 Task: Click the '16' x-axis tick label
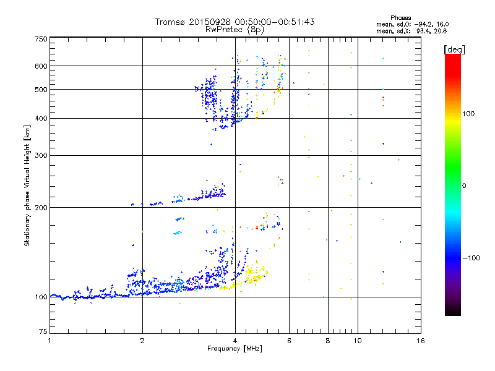(x=421, y=341)
